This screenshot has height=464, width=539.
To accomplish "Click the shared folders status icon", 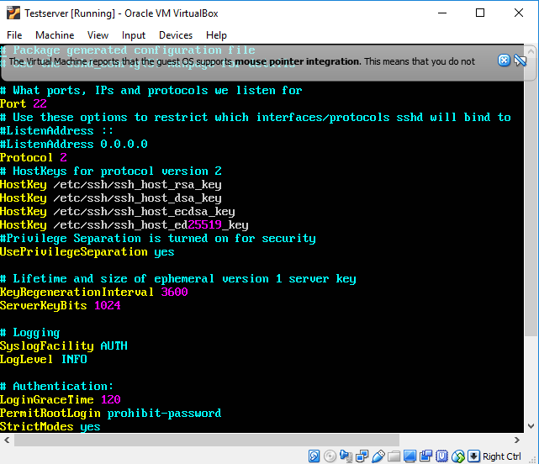I will tap(394, 456).
